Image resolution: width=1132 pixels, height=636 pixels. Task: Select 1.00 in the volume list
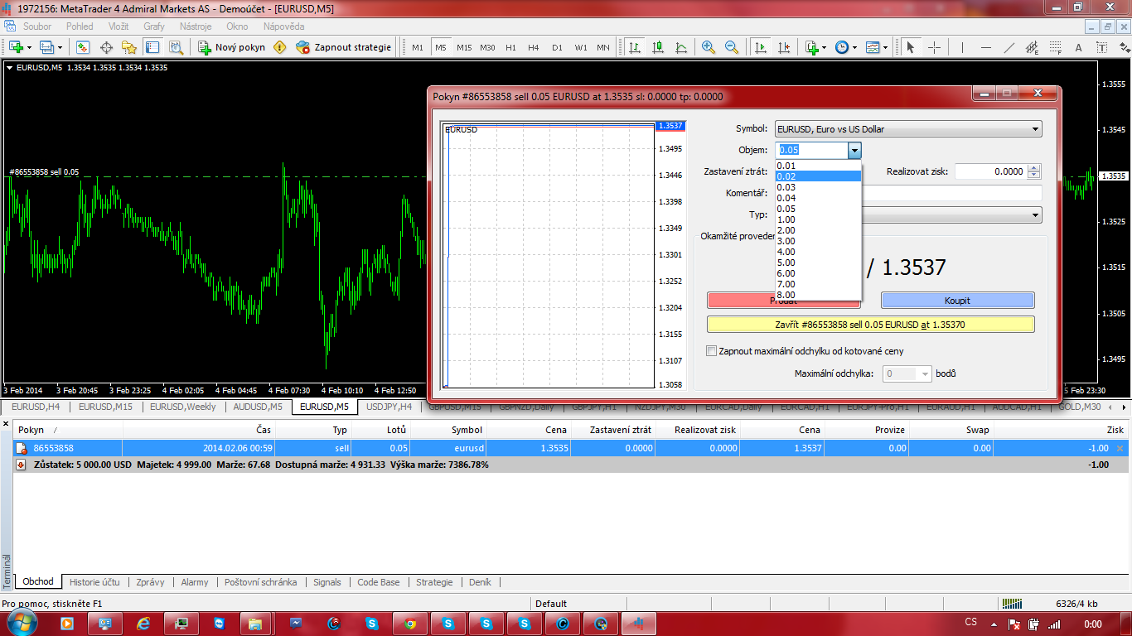click(x=818, y=219)
